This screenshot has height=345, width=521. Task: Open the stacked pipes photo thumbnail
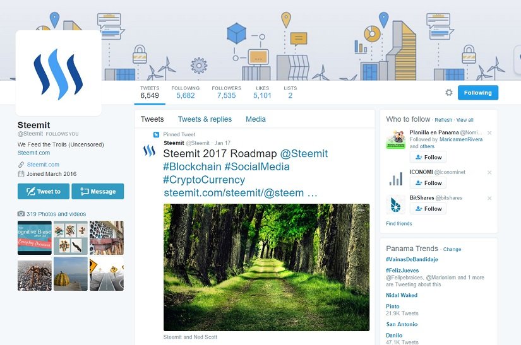click(x=107, y=238)
